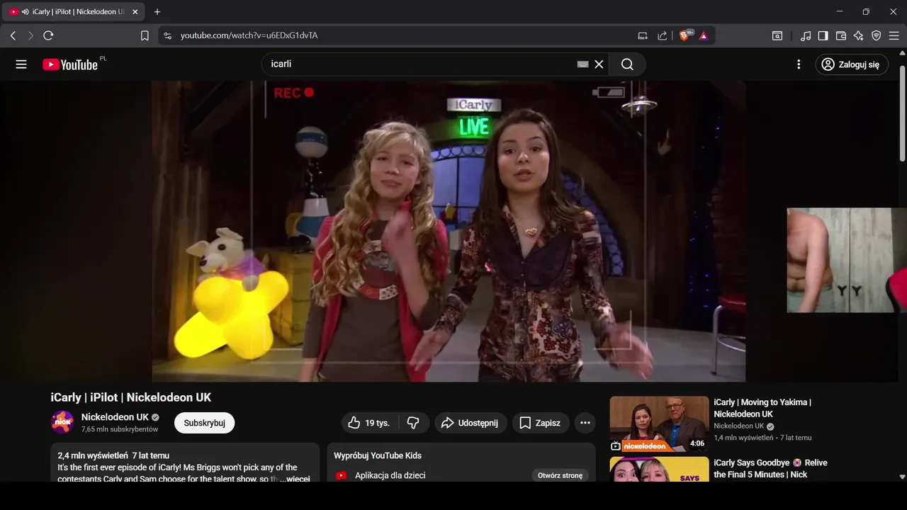
Task: Switch to the 'iCarly | iPilot' browser tab
Action: click(x=74, y=12)
